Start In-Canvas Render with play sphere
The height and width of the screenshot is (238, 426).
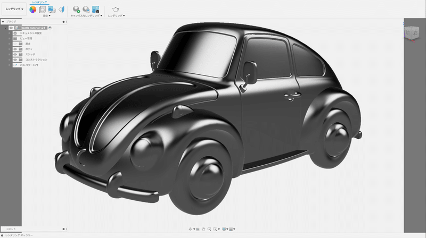76,10
